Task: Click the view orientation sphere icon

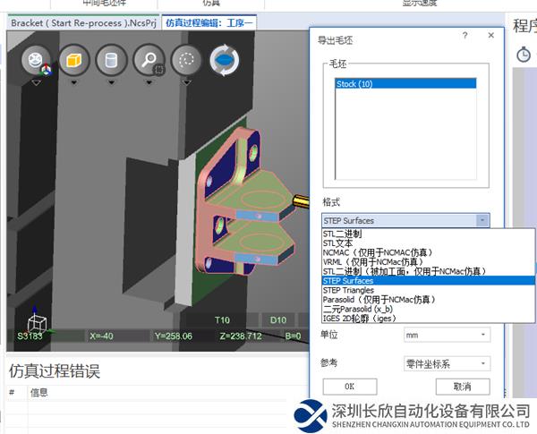Action: pos(37,61)
